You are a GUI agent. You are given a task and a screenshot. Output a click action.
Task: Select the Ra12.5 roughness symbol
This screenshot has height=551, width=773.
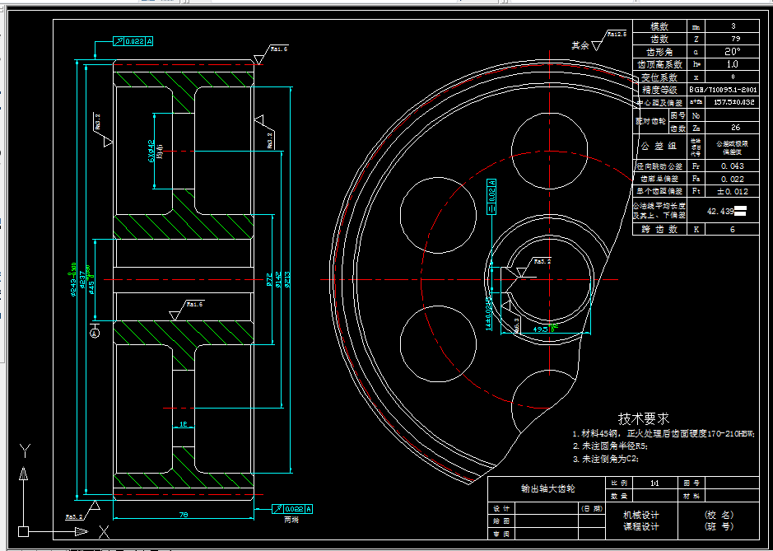[608, 40]
